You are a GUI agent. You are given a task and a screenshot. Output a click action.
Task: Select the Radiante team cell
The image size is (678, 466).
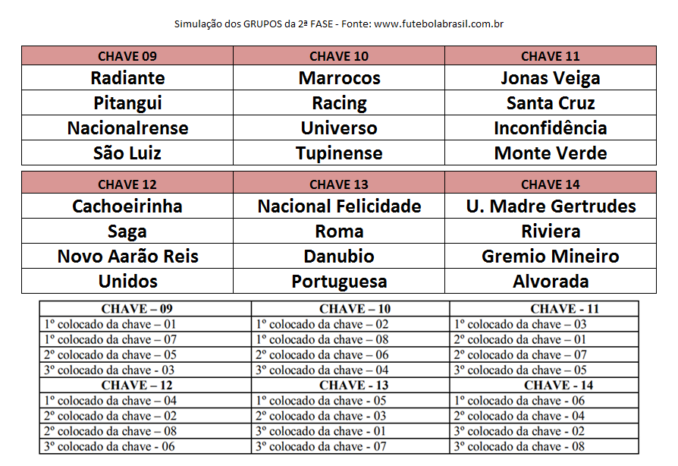[x=127, y=78]
